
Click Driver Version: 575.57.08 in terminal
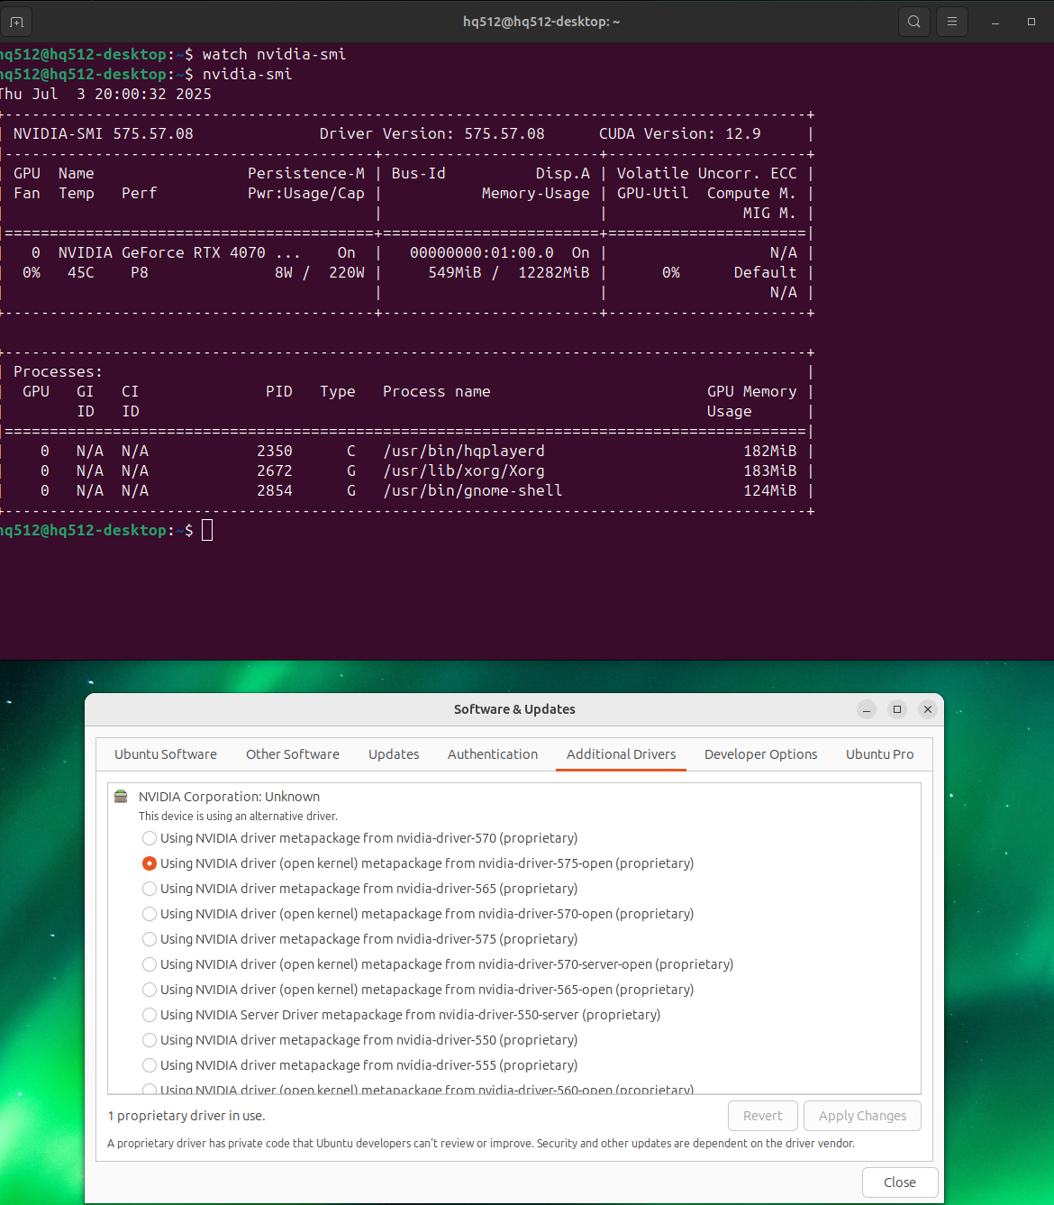point(432,133)
